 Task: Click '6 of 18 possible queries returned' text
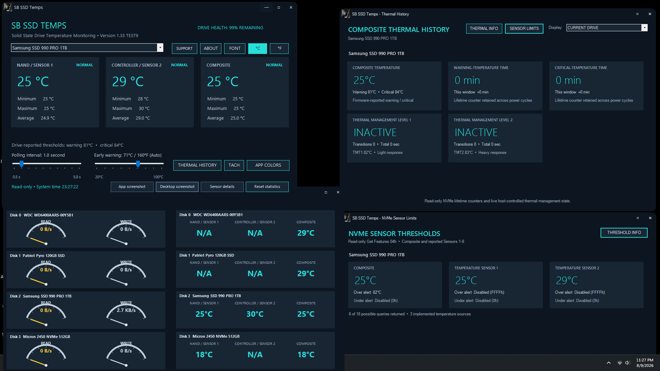tap(377, 314)
